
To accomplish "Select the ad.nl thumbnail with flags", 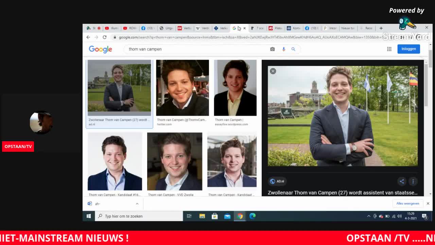I will point(119,88).
